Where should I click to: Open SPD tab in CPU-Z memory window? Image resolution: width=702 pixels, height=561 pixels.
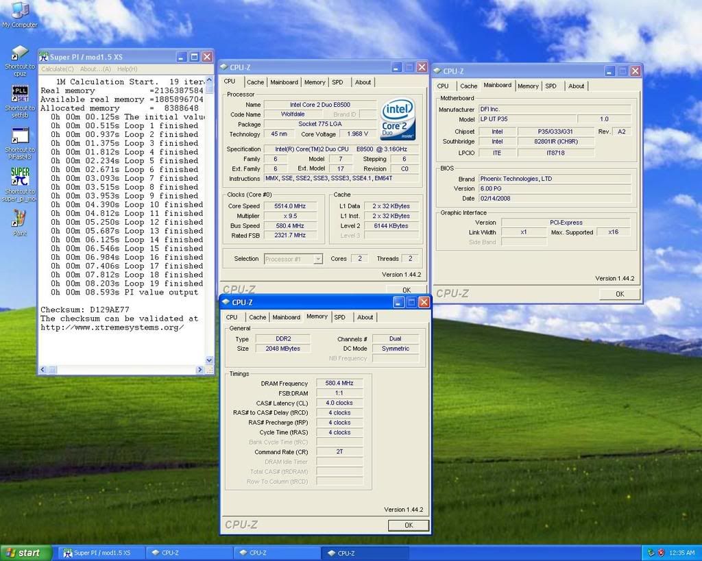click(340, 317)
